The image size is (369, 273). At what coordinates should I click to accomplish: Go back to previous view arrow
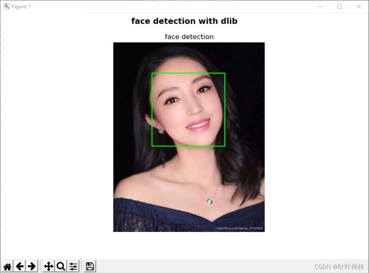[20, 266]
